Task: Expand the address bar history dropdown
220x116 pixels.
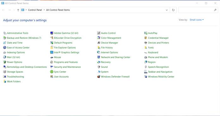Action: coord(167,10)
